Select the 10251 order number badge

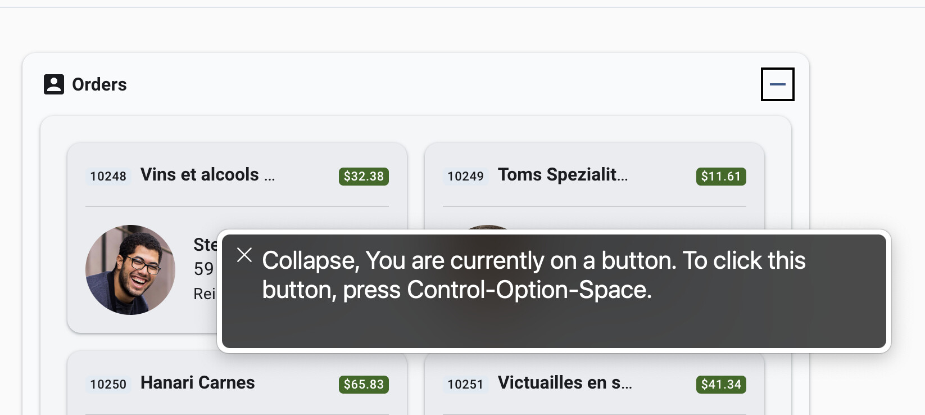click(x=465, y=384)
